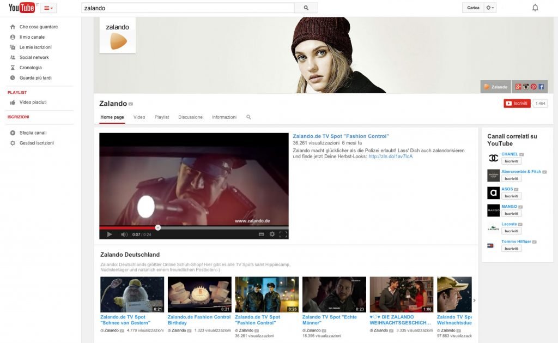Subscribe to Tommy Hilfiger channel

click(511, 249)
